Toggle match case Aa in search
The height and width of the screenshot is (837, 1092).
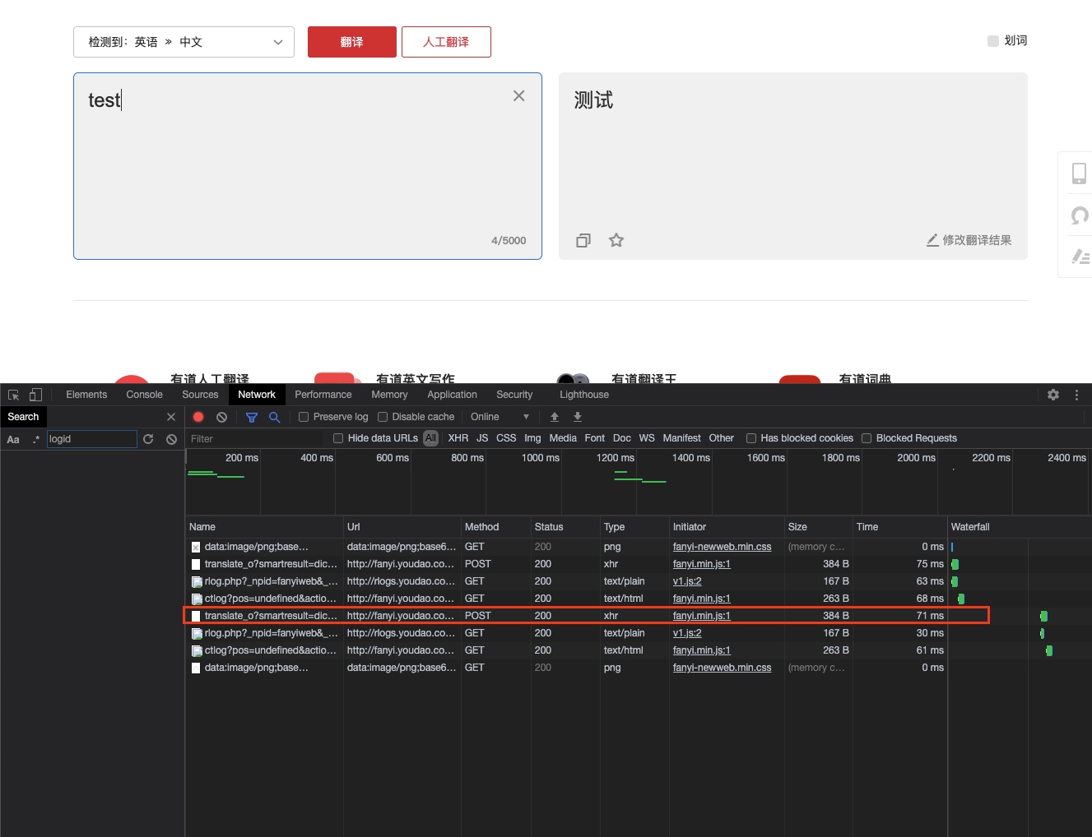point(13,439)
